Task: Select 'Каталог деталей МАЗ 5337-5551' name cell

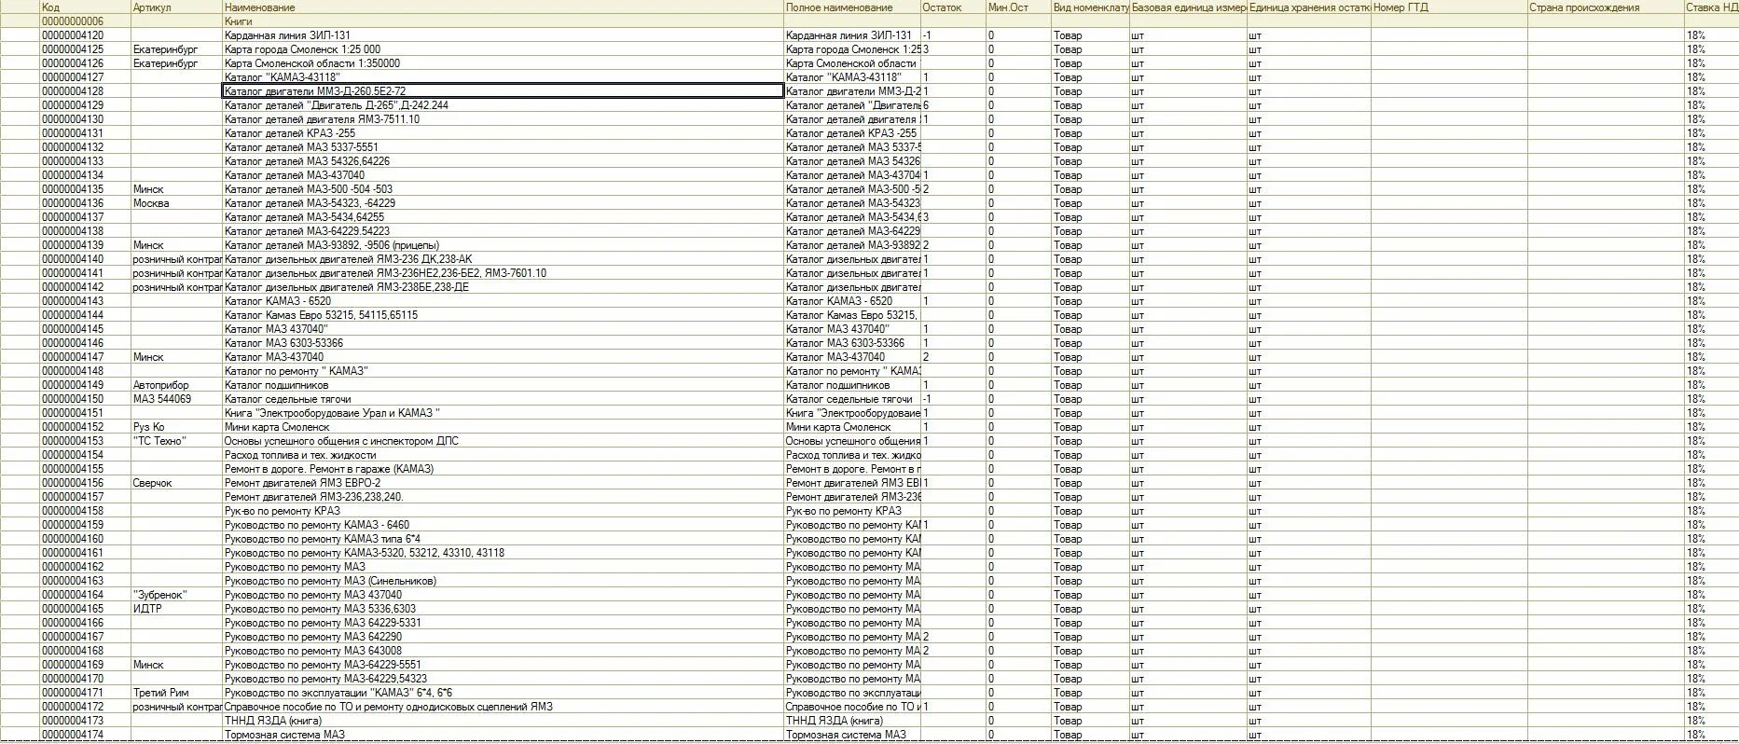Action: click(x=503, y=147)
